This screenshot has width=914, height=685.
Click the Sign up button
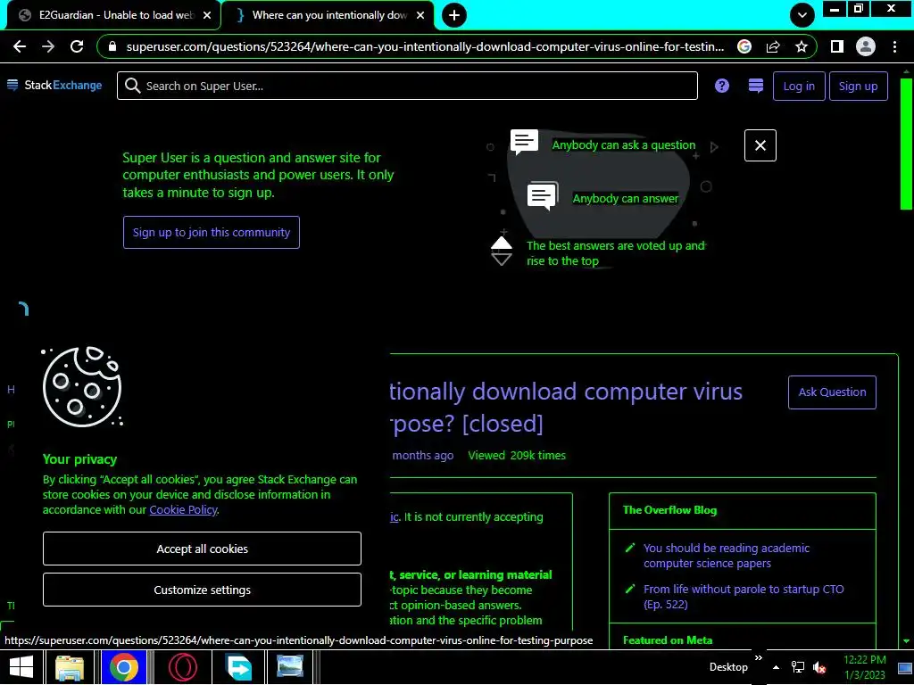point(858,87)
